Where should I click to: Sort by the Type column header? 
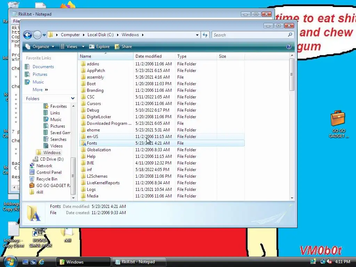pos(196,56)
